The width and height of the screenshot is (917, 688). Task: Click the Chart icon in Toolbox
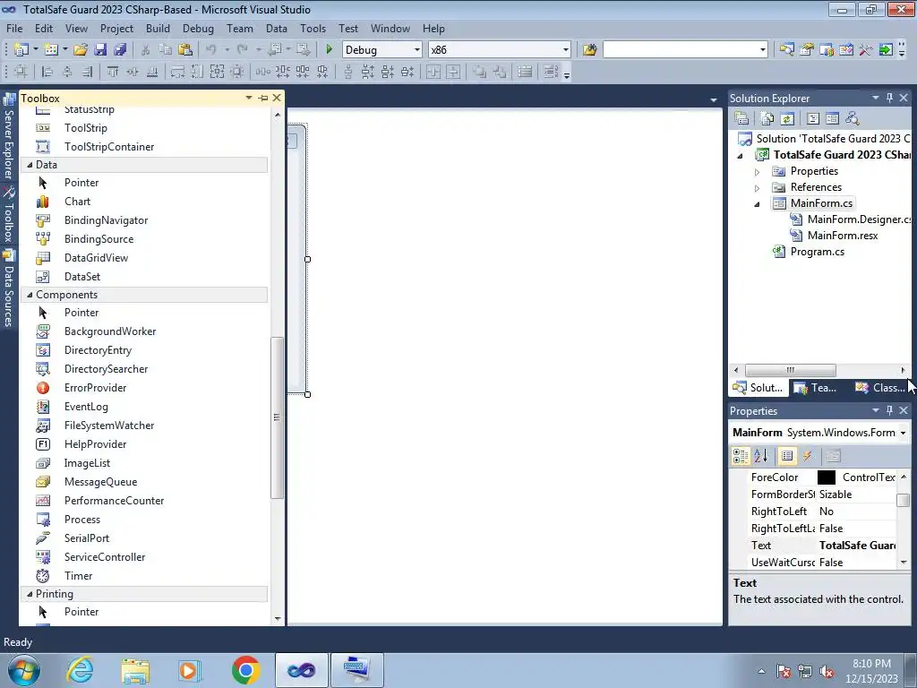[x=43, y=202]
